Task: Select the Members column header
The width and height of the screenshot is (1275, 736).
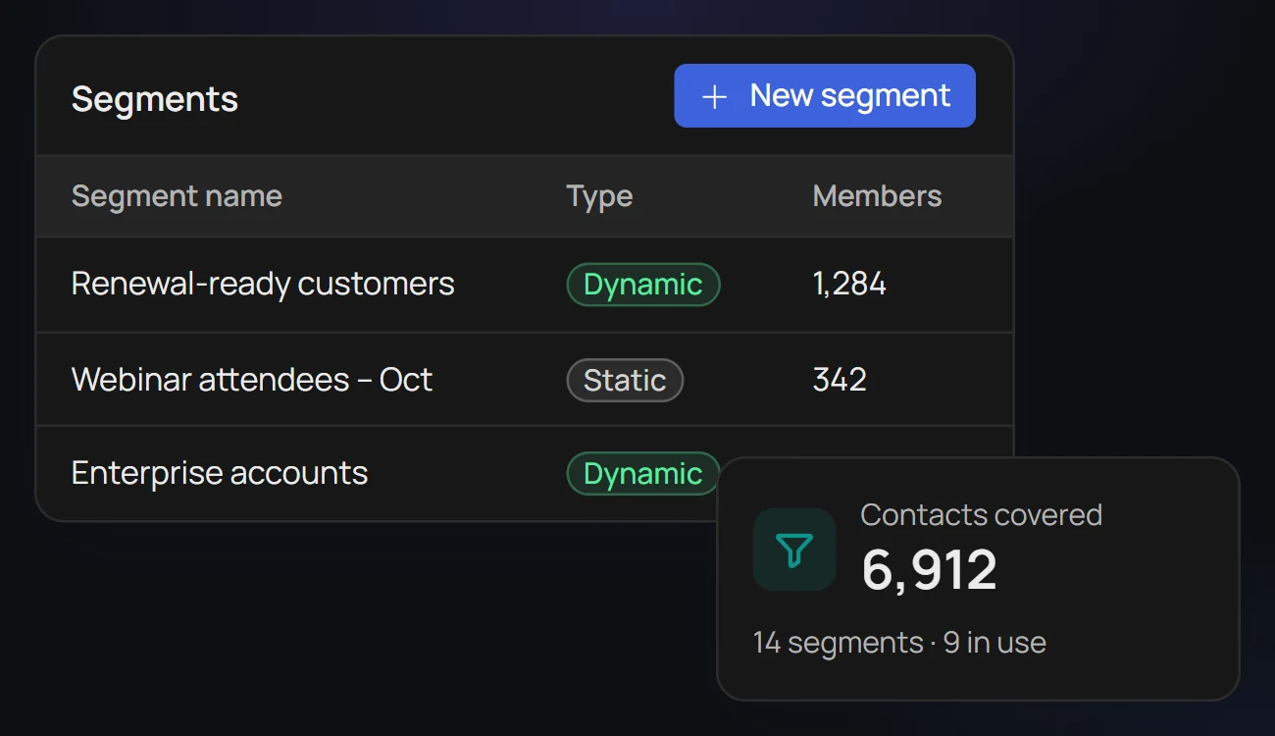Action: click(877, 196)
